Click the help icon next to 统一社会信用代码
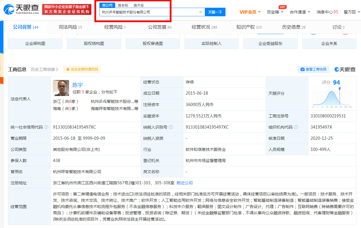Screen dimensions: 361x228 (46, 127)
